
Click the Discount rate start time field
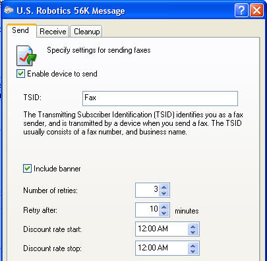tap(162, 229)
